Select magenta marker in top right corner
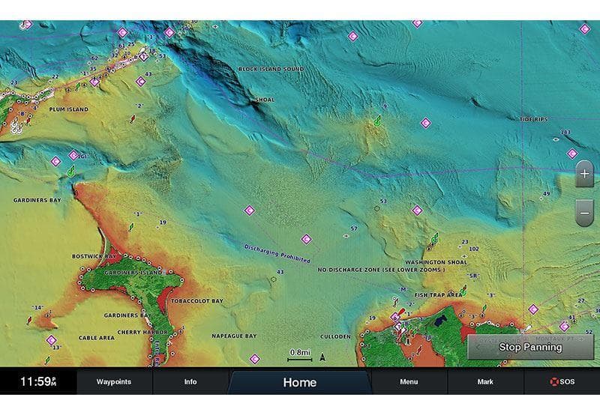600x415 pixels. pyautogui.click(x=585, y=28)
